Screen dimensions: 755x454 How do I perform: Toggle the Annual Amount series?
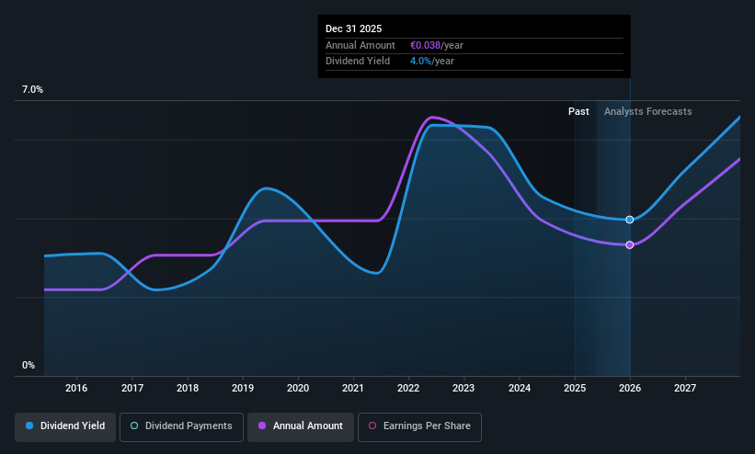click(301, 426)
